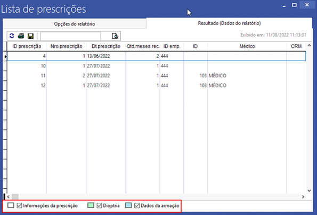
Task: Click the blue Dados da armação swatch
Action: (x=128, y=205)
